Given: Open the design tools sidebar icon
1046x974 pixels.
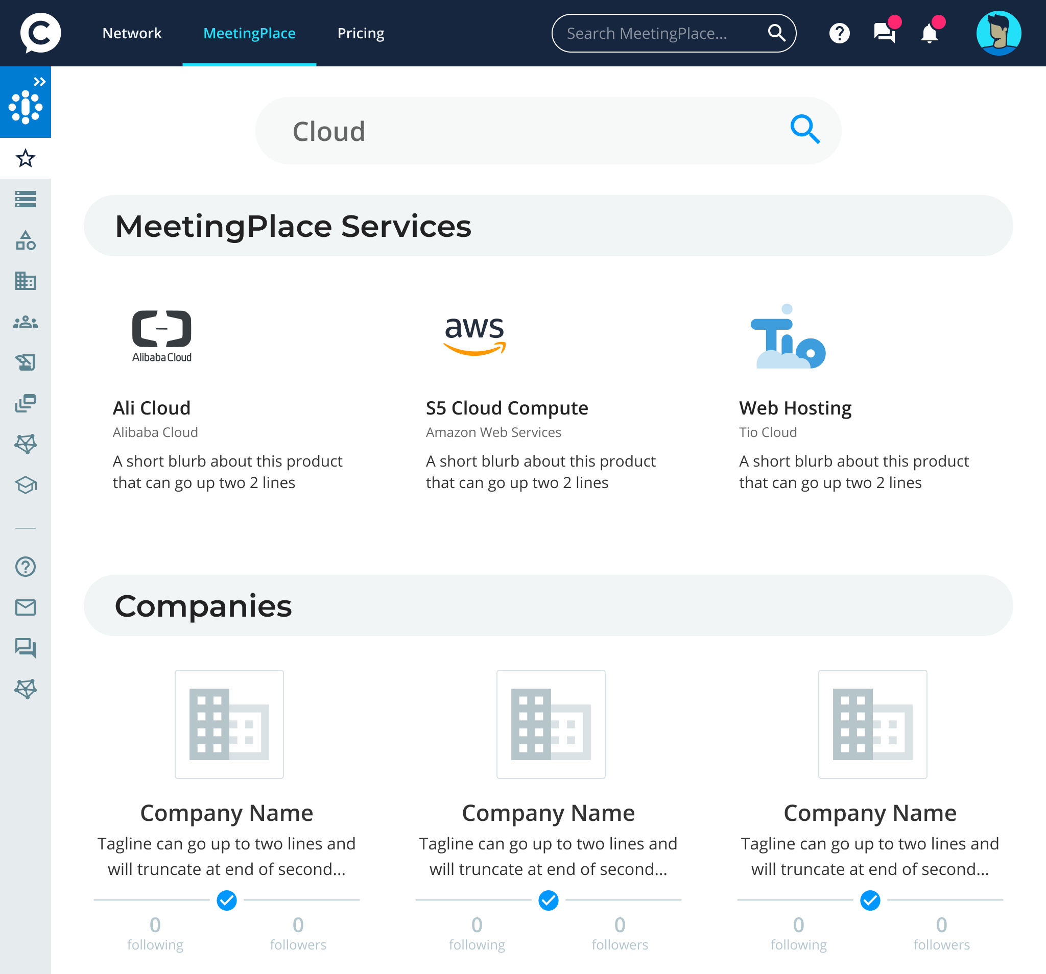Looking at the screenshot, I should (25, 362).
